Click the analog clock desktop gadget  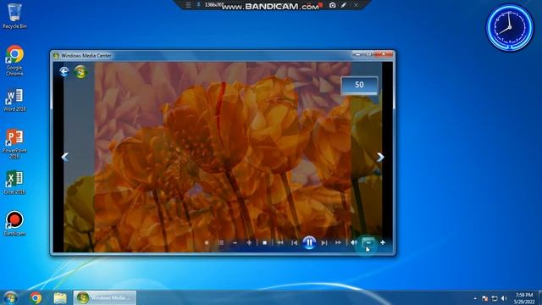point(510,28)
